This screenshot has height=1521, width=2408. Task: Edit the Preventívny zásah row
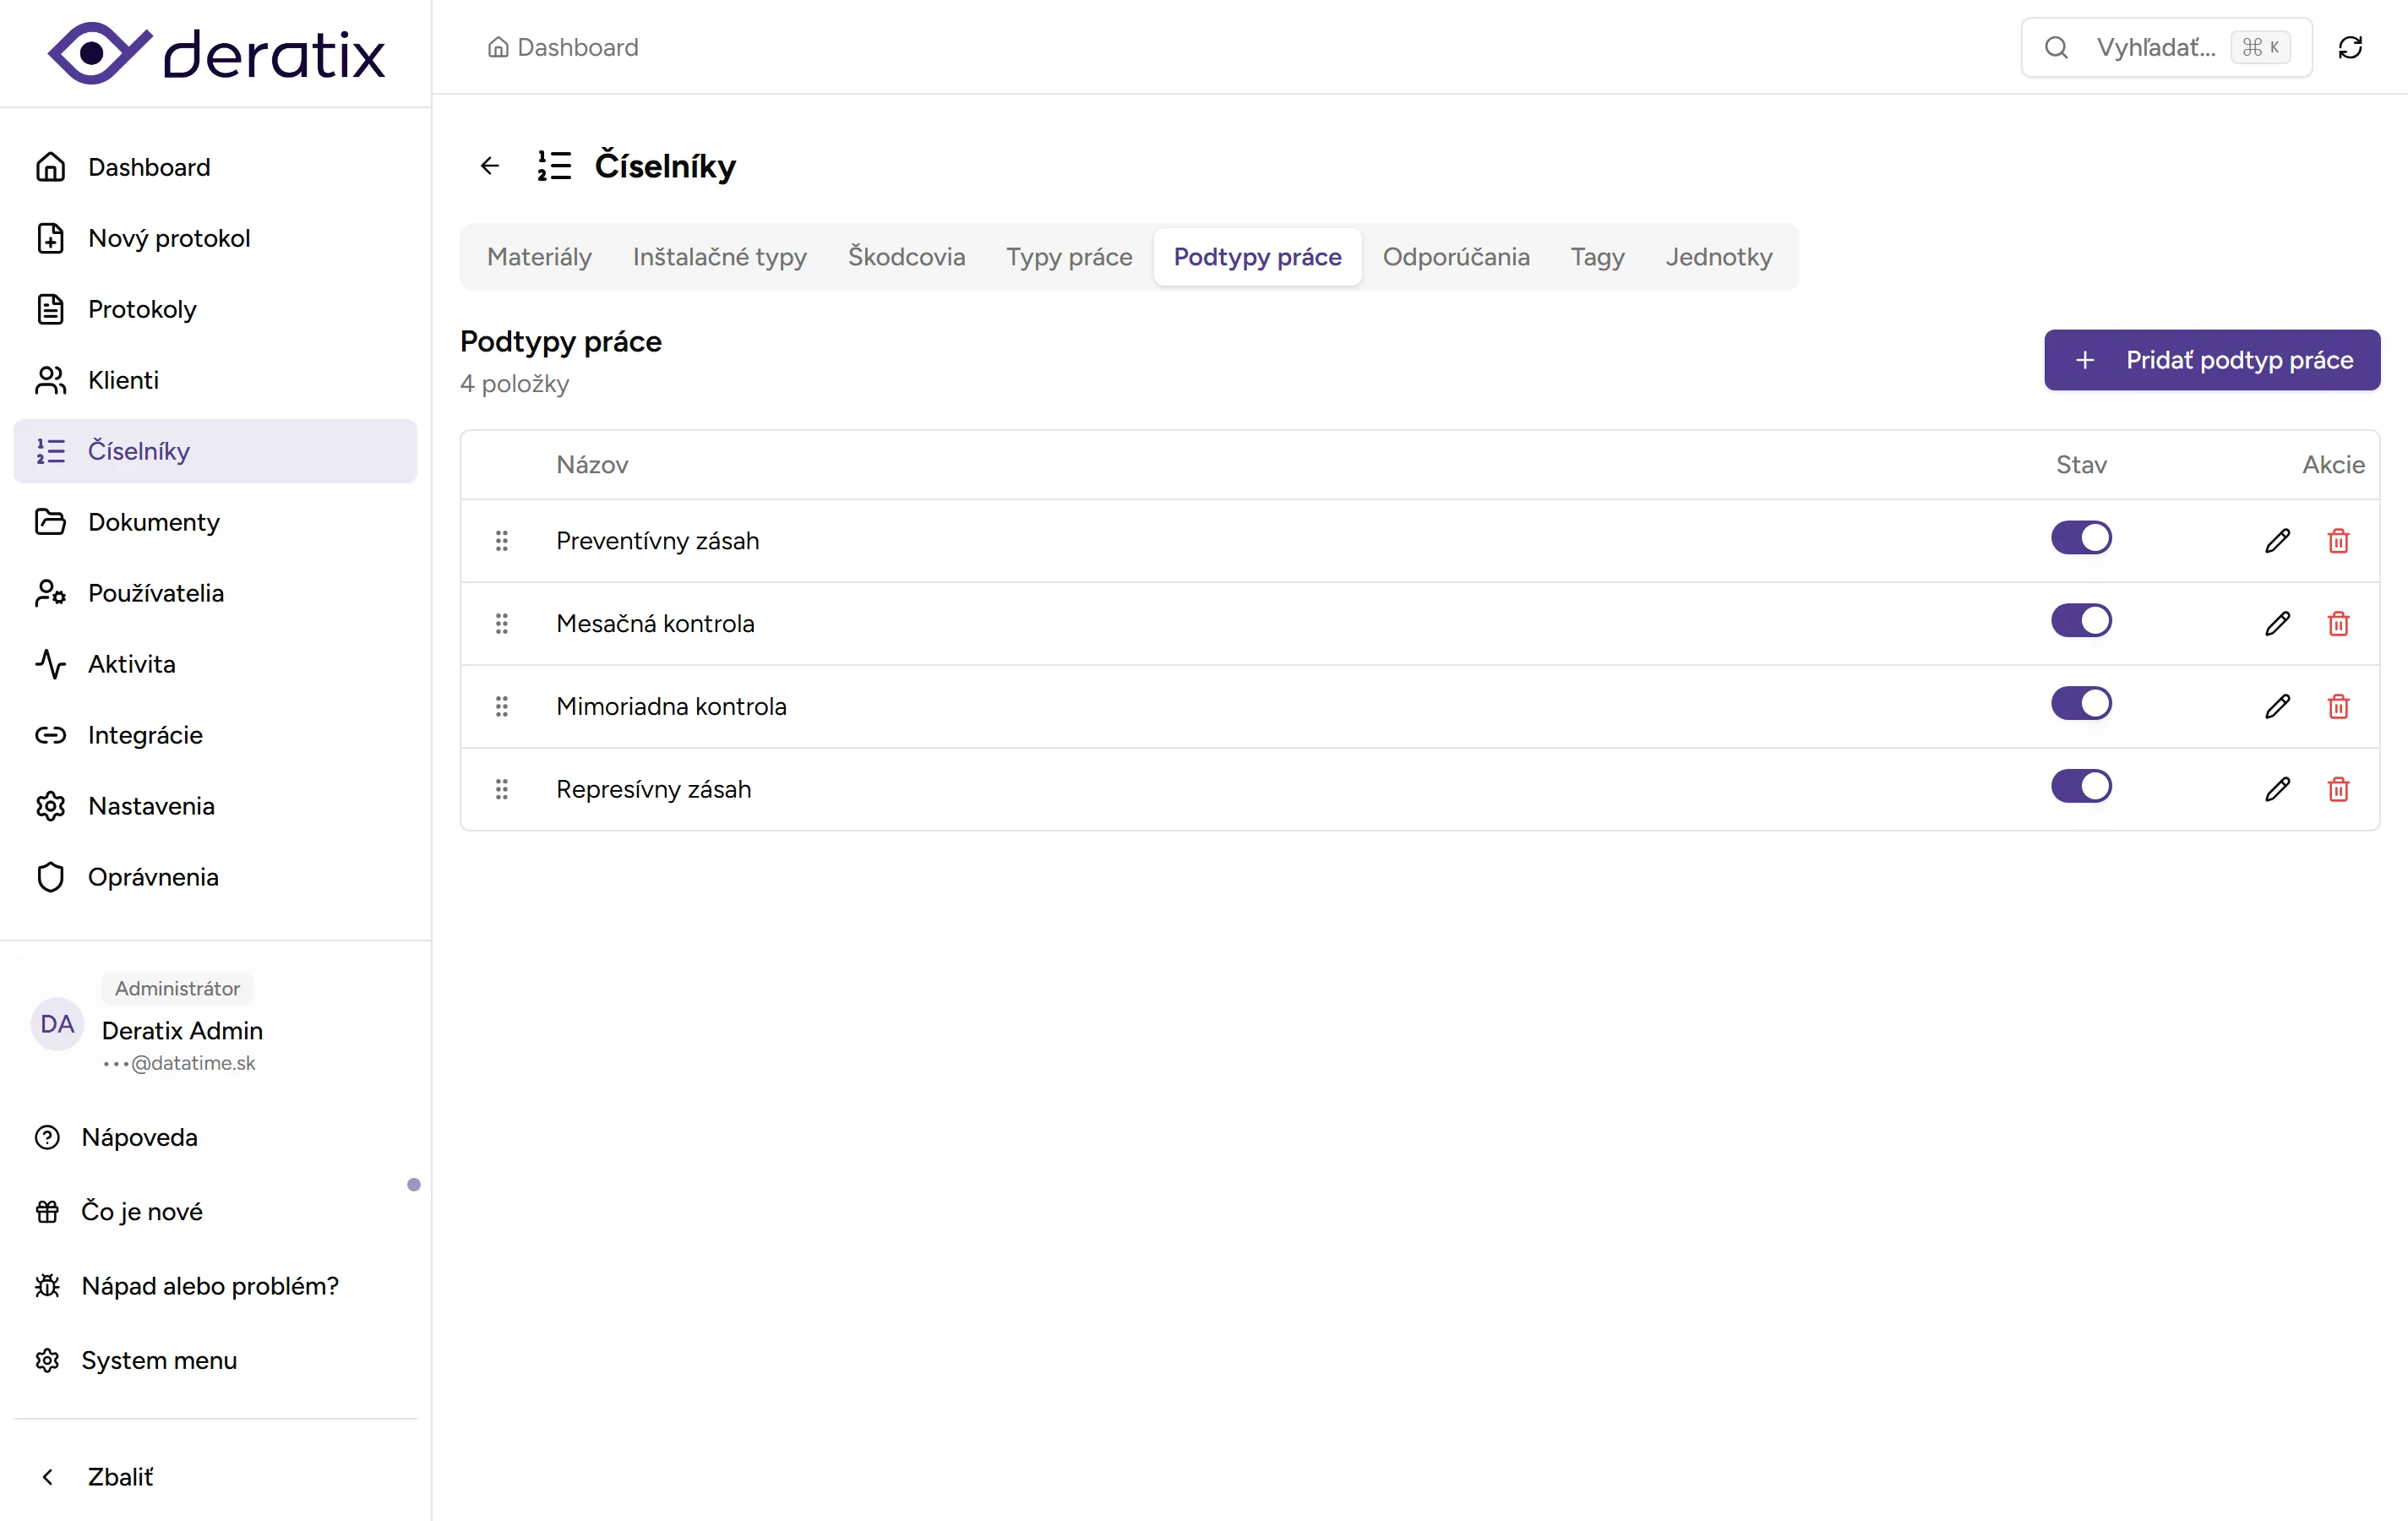2277,540
